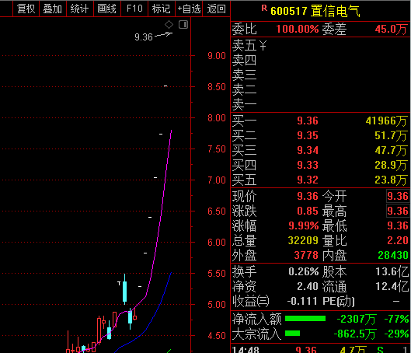This screenshot has width=411, height=353.
Task: Select the 统计 statistics button
Action: (x=80, y=9)
